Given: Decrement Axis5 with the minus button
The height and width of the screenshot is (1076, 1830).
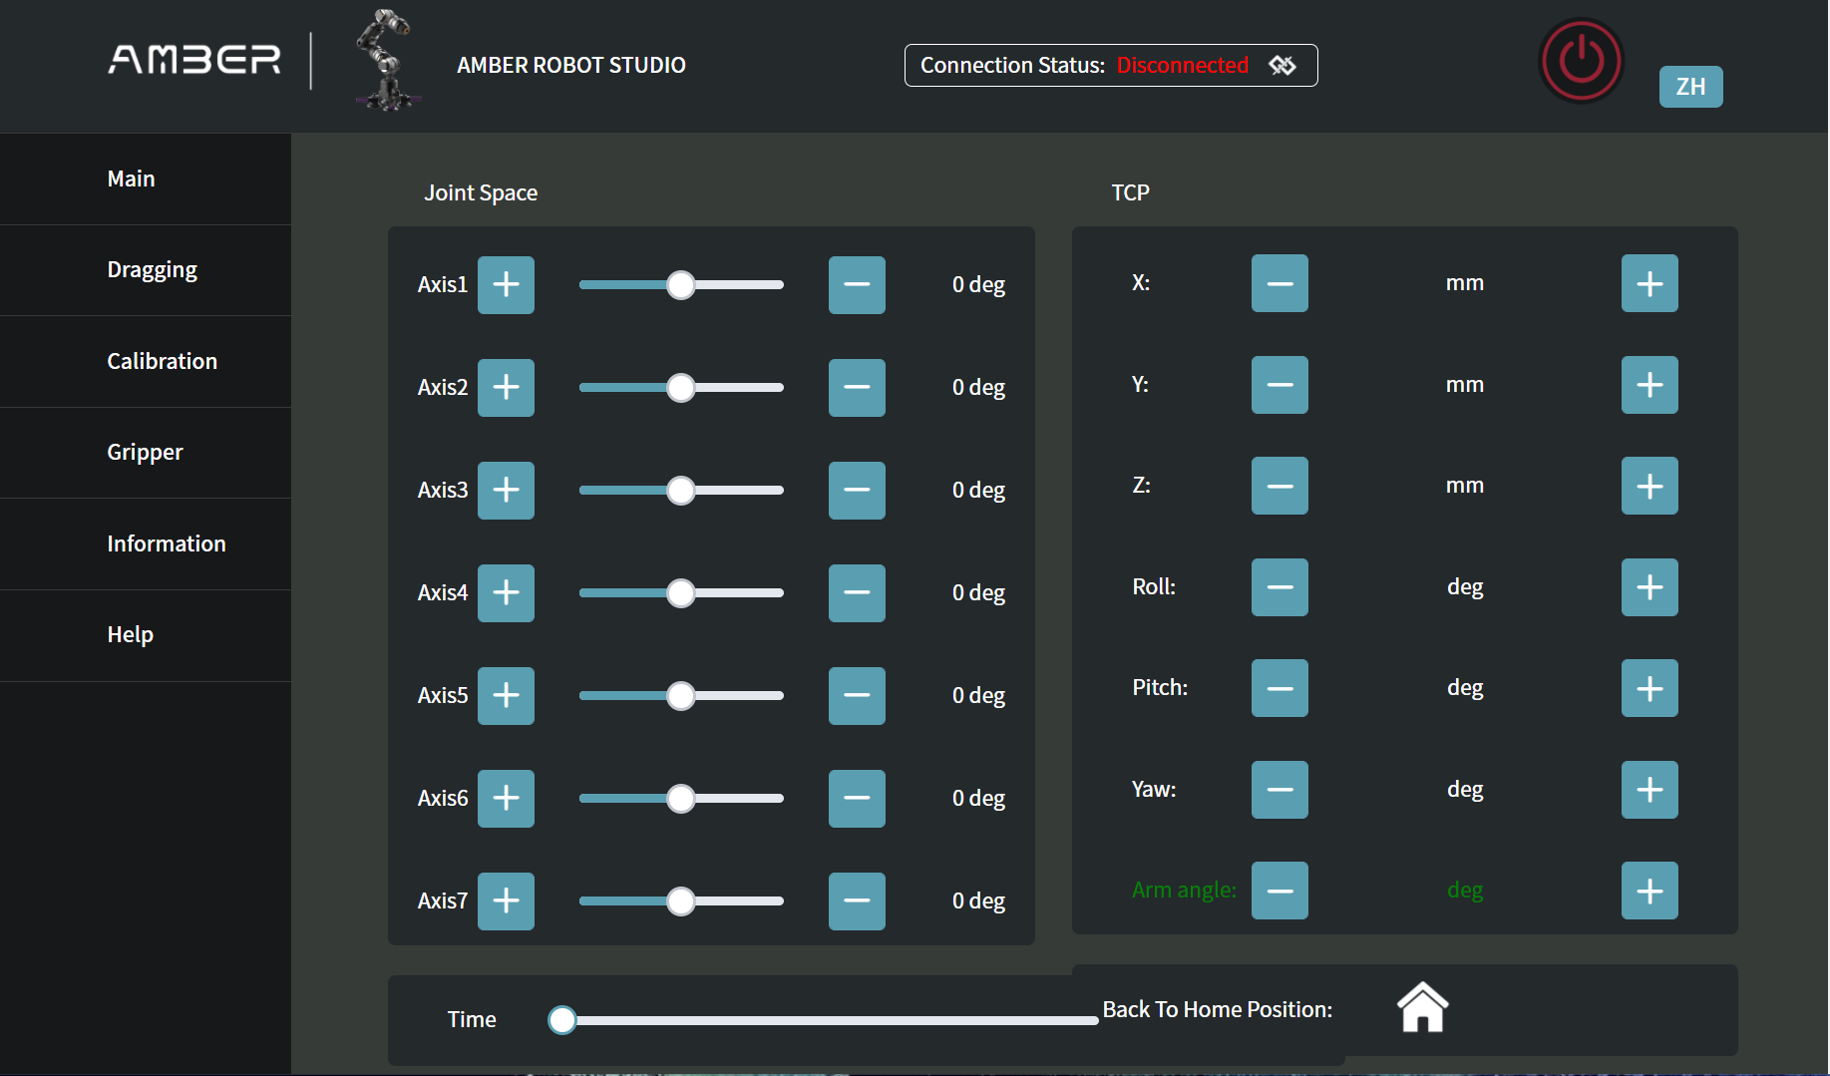Looking at the screenshot, I should (x=857, y=696).
